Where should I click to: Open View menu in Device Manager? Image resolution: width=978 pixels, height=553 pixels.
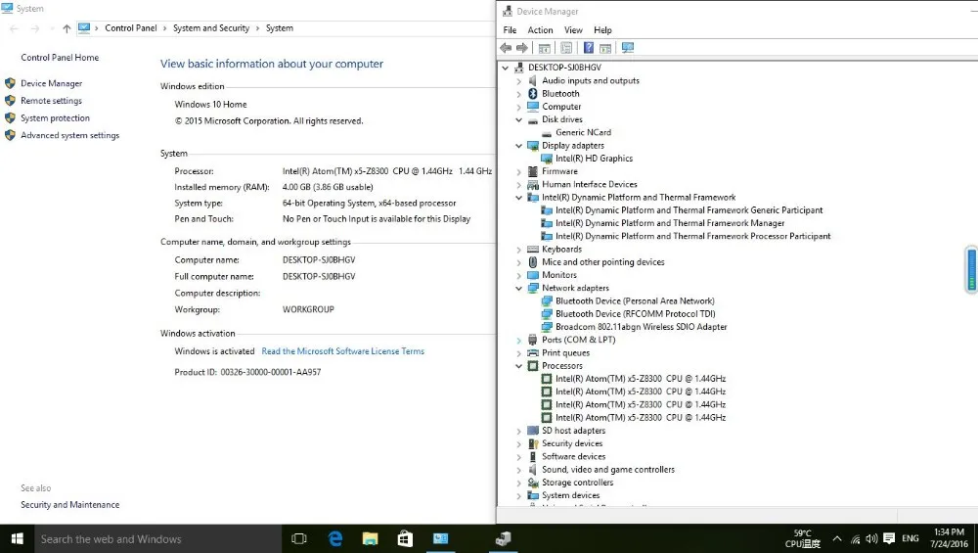click(573, 30)
